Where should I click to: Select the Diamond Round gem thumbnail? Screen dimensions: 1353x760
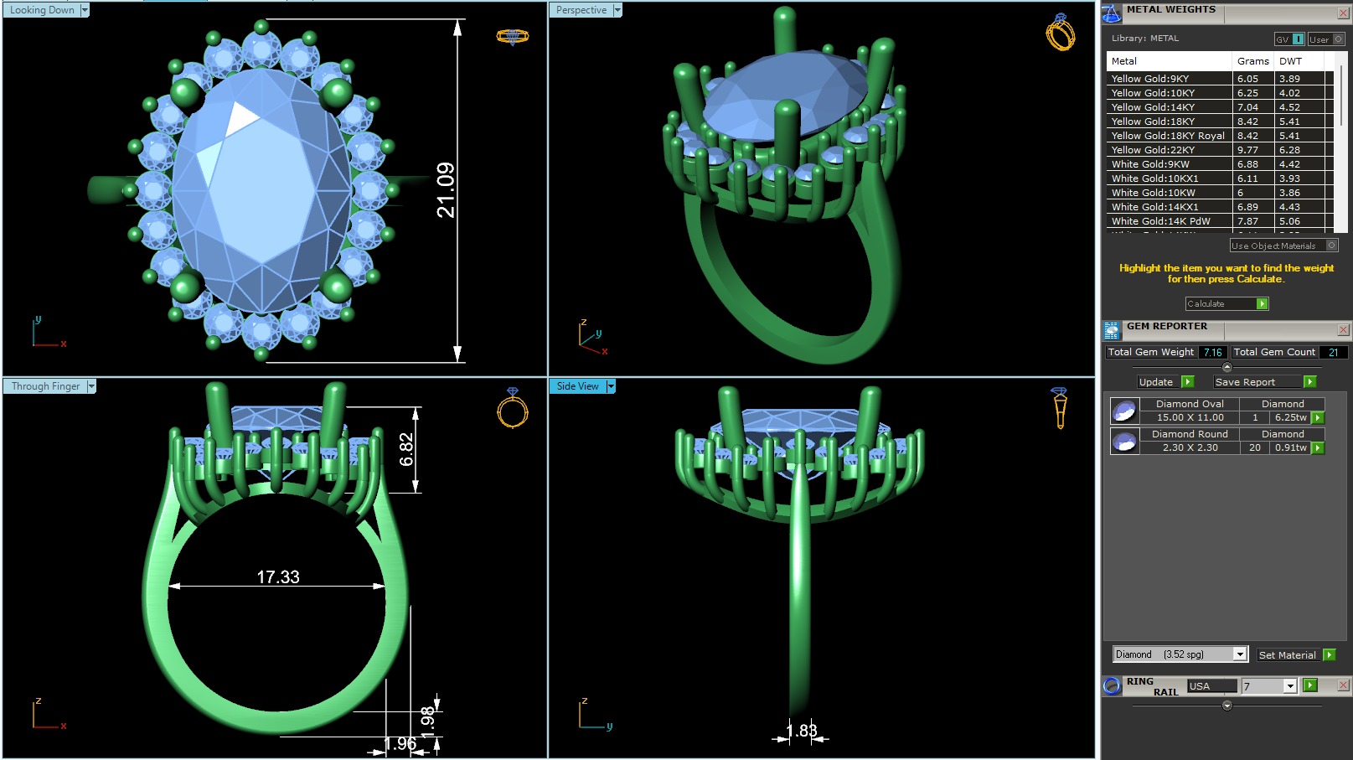1124,441
